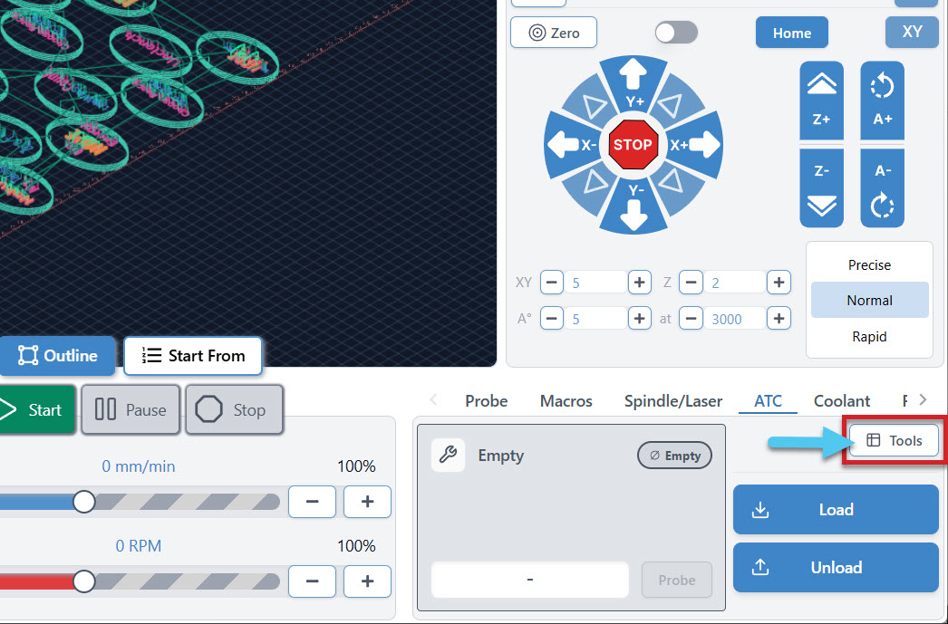Rotate A+ axis counterclockwise button
The image size is (948, 624).
coord(882,101)
